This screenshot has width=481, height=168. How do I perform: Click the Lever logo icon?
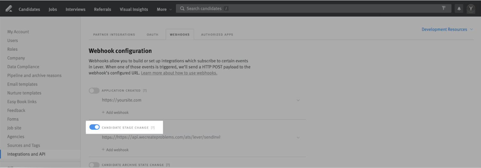pos(9,9)
